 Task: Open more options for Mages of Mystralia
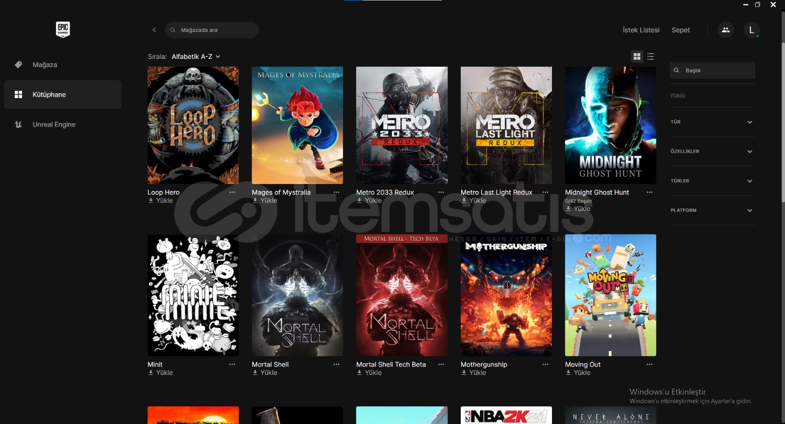tap(337, 192)
